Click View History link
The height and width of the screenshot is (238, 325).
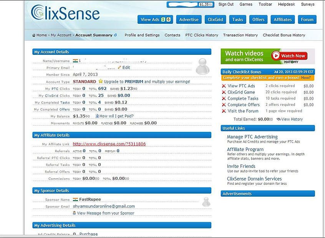(292, 119)
